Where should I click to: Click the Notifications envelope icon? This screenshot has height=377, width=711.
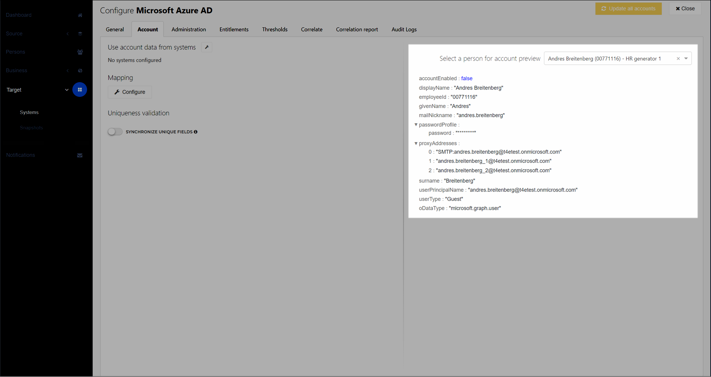pos(80,155)
